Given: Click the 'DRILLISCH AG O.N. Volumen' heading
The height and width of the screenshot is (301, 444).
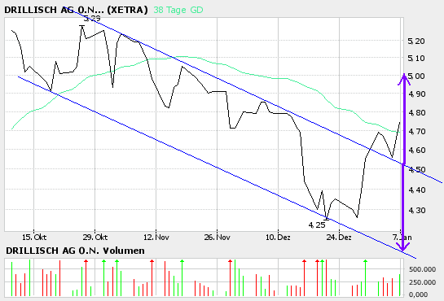Looking at the screenshot, I should click(x=75, y=251).
